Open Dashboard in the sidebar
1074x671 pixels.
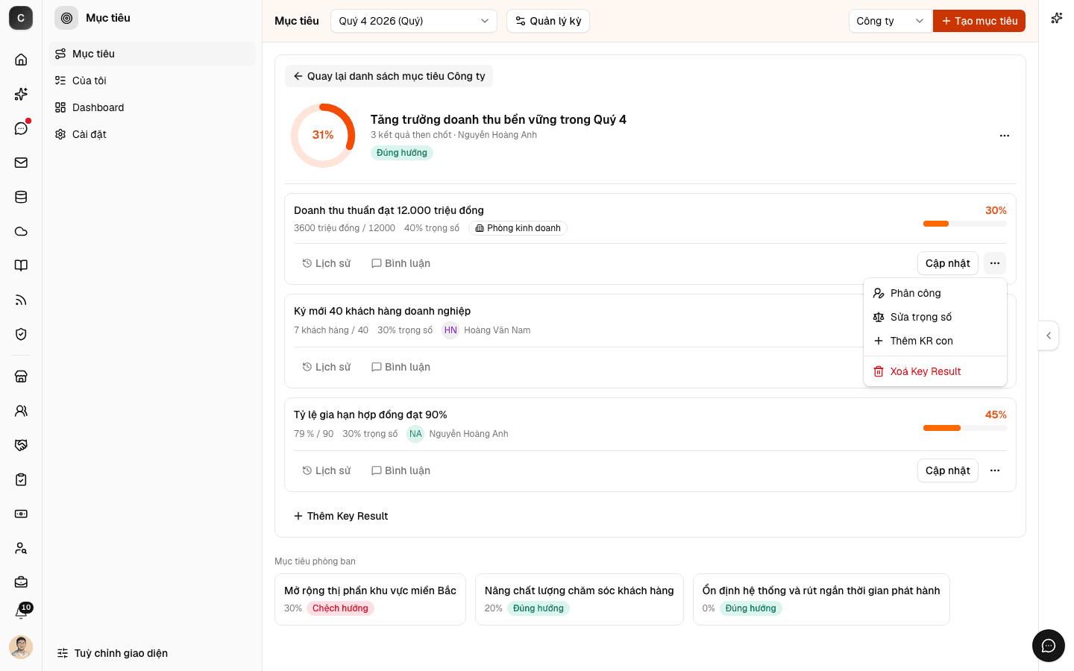point(152,107)
